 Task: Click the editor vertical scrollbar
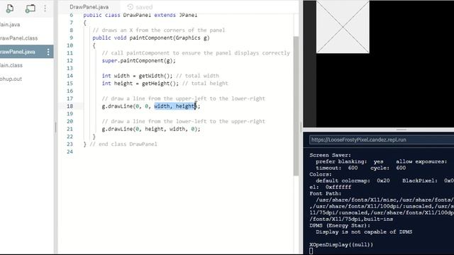pos(296,106)
